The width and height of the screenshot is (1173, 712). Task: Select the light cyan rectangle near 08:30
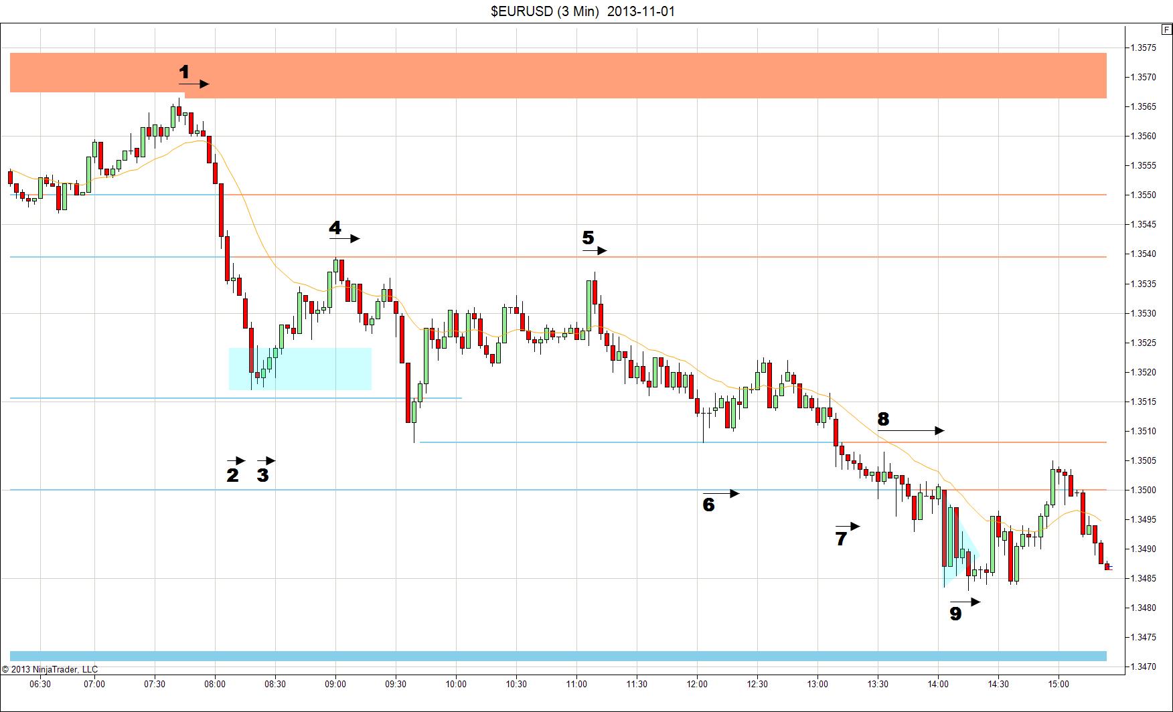[x=300, y=369]
